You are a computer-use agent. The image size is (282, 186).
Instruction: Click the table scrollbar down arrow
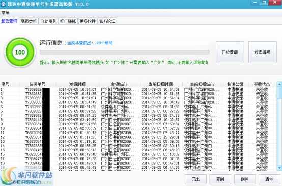[279, 168]
